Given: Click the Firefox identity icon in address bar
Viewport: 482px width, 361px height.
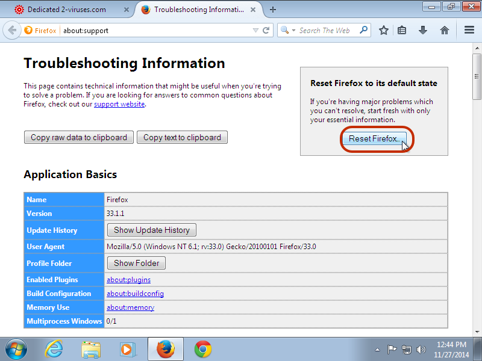Looking at the screenshot, I should pyautogui.click(x=28, y=30).
